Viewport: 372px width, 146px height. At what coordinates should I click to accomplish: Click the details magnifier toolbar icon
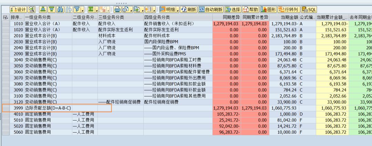tap(31, 10)
